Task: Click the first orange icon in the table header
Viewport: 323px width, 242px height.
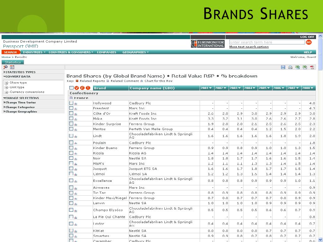Action: [77, 88]
